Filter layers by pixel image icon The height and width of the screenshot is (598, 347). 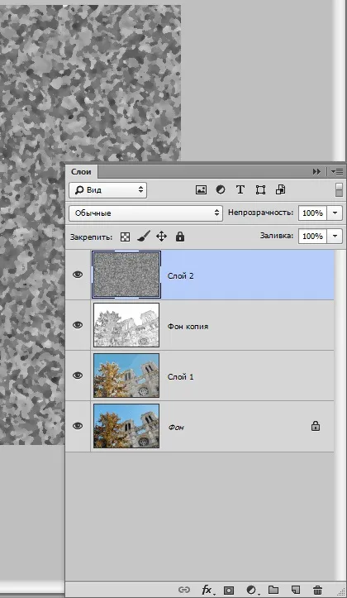201,189
